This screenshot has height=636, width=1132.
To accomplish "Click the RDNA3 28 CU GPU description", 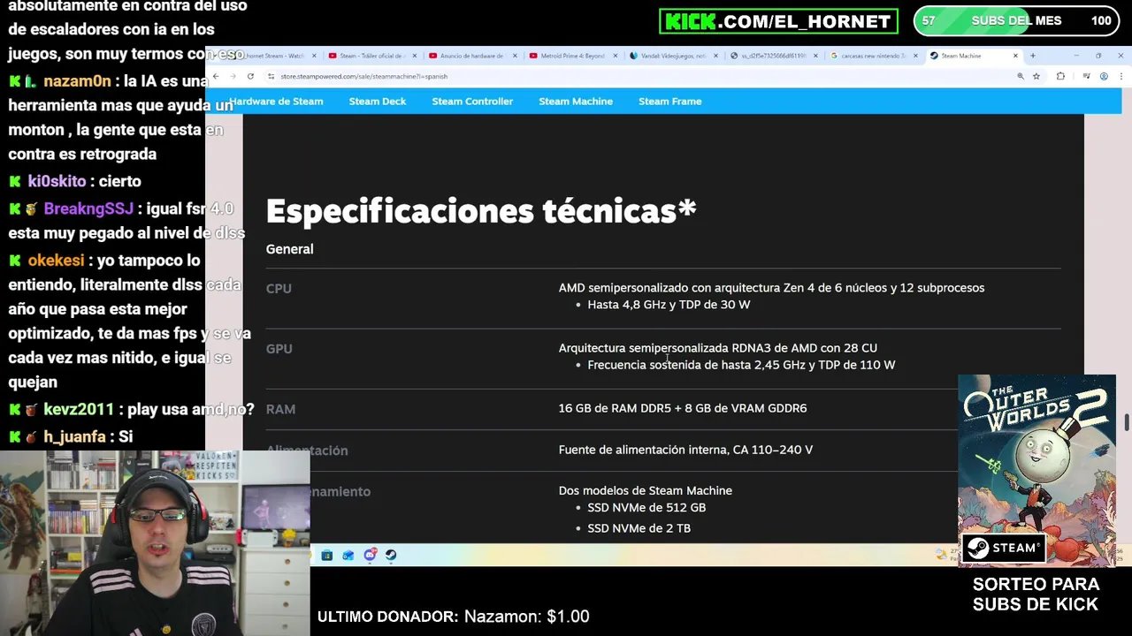I will click(717, 348).
